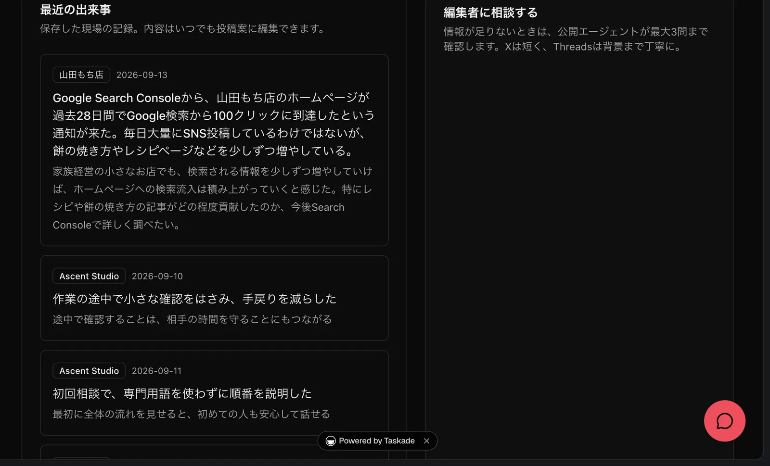The height and width of the screenshot is (466, 770).
Task: Click the 最近の出来事 heading
Action: point(76,10)
